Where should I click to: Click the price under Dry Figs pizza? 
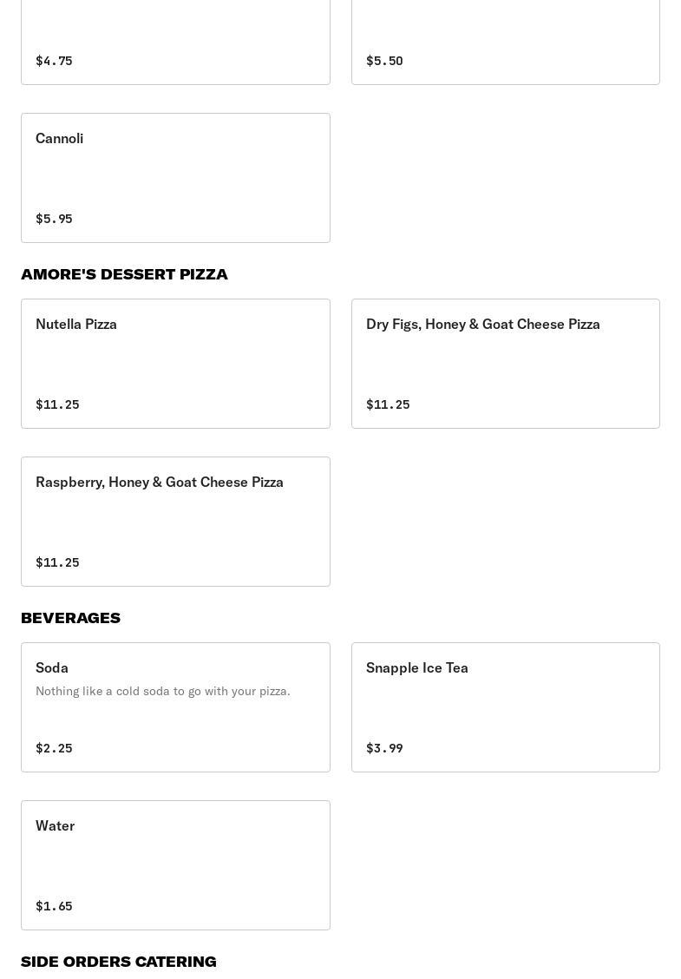(388, 404)
